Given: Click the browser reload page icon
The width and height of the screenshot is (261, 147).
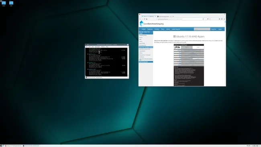Looking at the screenshot, I should (145, 19).
